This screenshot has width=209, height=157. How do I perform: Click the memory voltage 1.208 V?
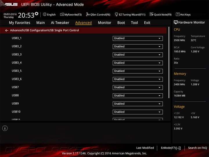(x=195, y=84)
